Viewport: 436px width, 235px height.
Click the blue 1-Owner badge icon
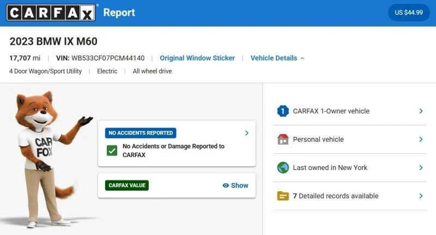283,111
